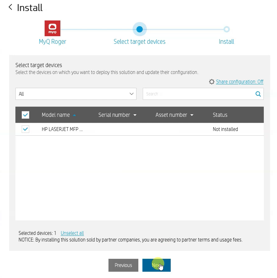Click the Share configuration gear icon
277x278 pixels.
[212, 82]
